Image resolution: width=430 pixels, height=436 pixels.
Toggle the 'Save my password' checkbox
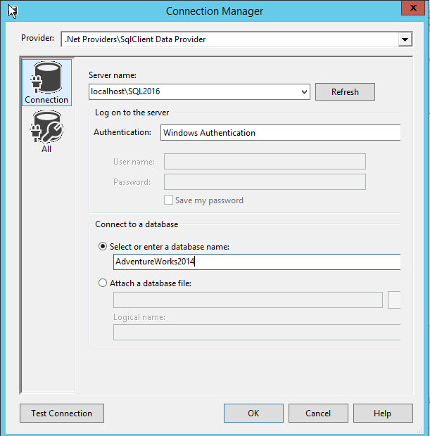tap(168, 200)
